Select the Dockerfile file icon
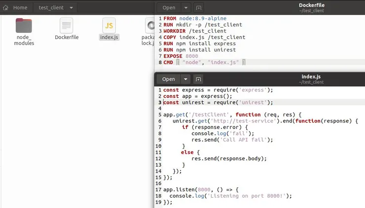The image size is (365, 208). 67,26
